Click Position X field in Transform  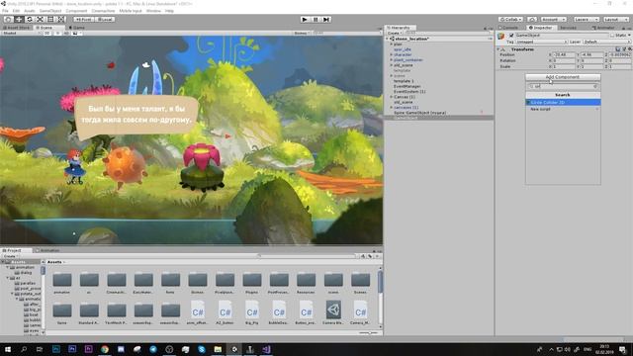click(564, 54)
